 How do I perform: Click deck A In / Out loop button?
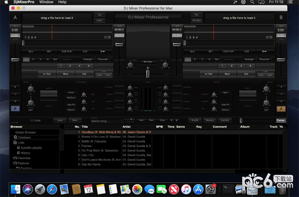tap(47, 74)
